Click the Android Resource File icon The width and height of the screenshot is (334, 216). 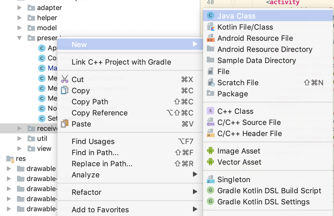210,38
